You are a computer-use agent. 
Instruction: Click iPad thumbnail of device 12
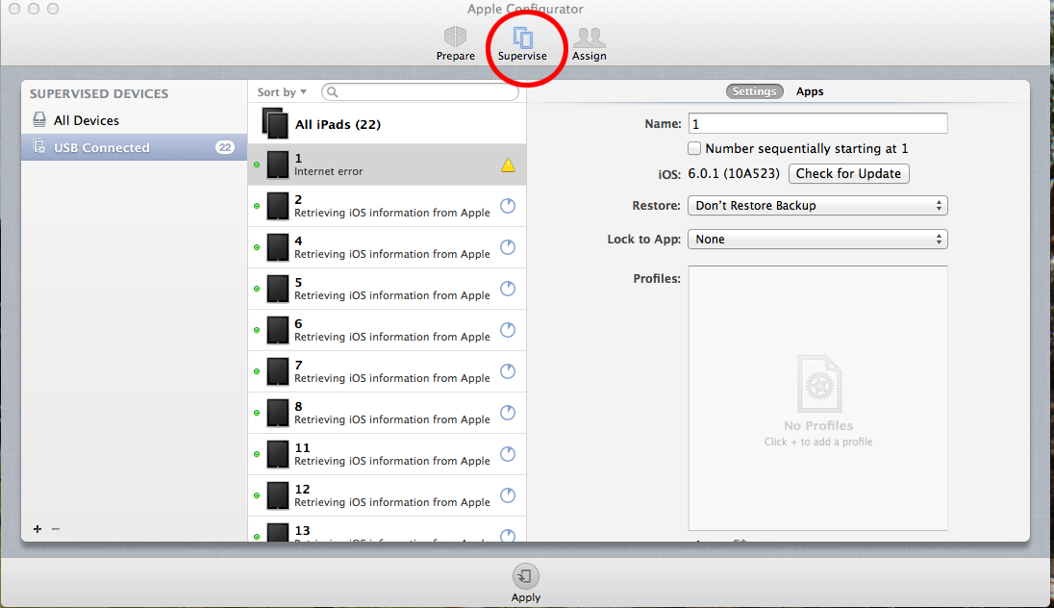pyautogui.click(x=278, y=495)
